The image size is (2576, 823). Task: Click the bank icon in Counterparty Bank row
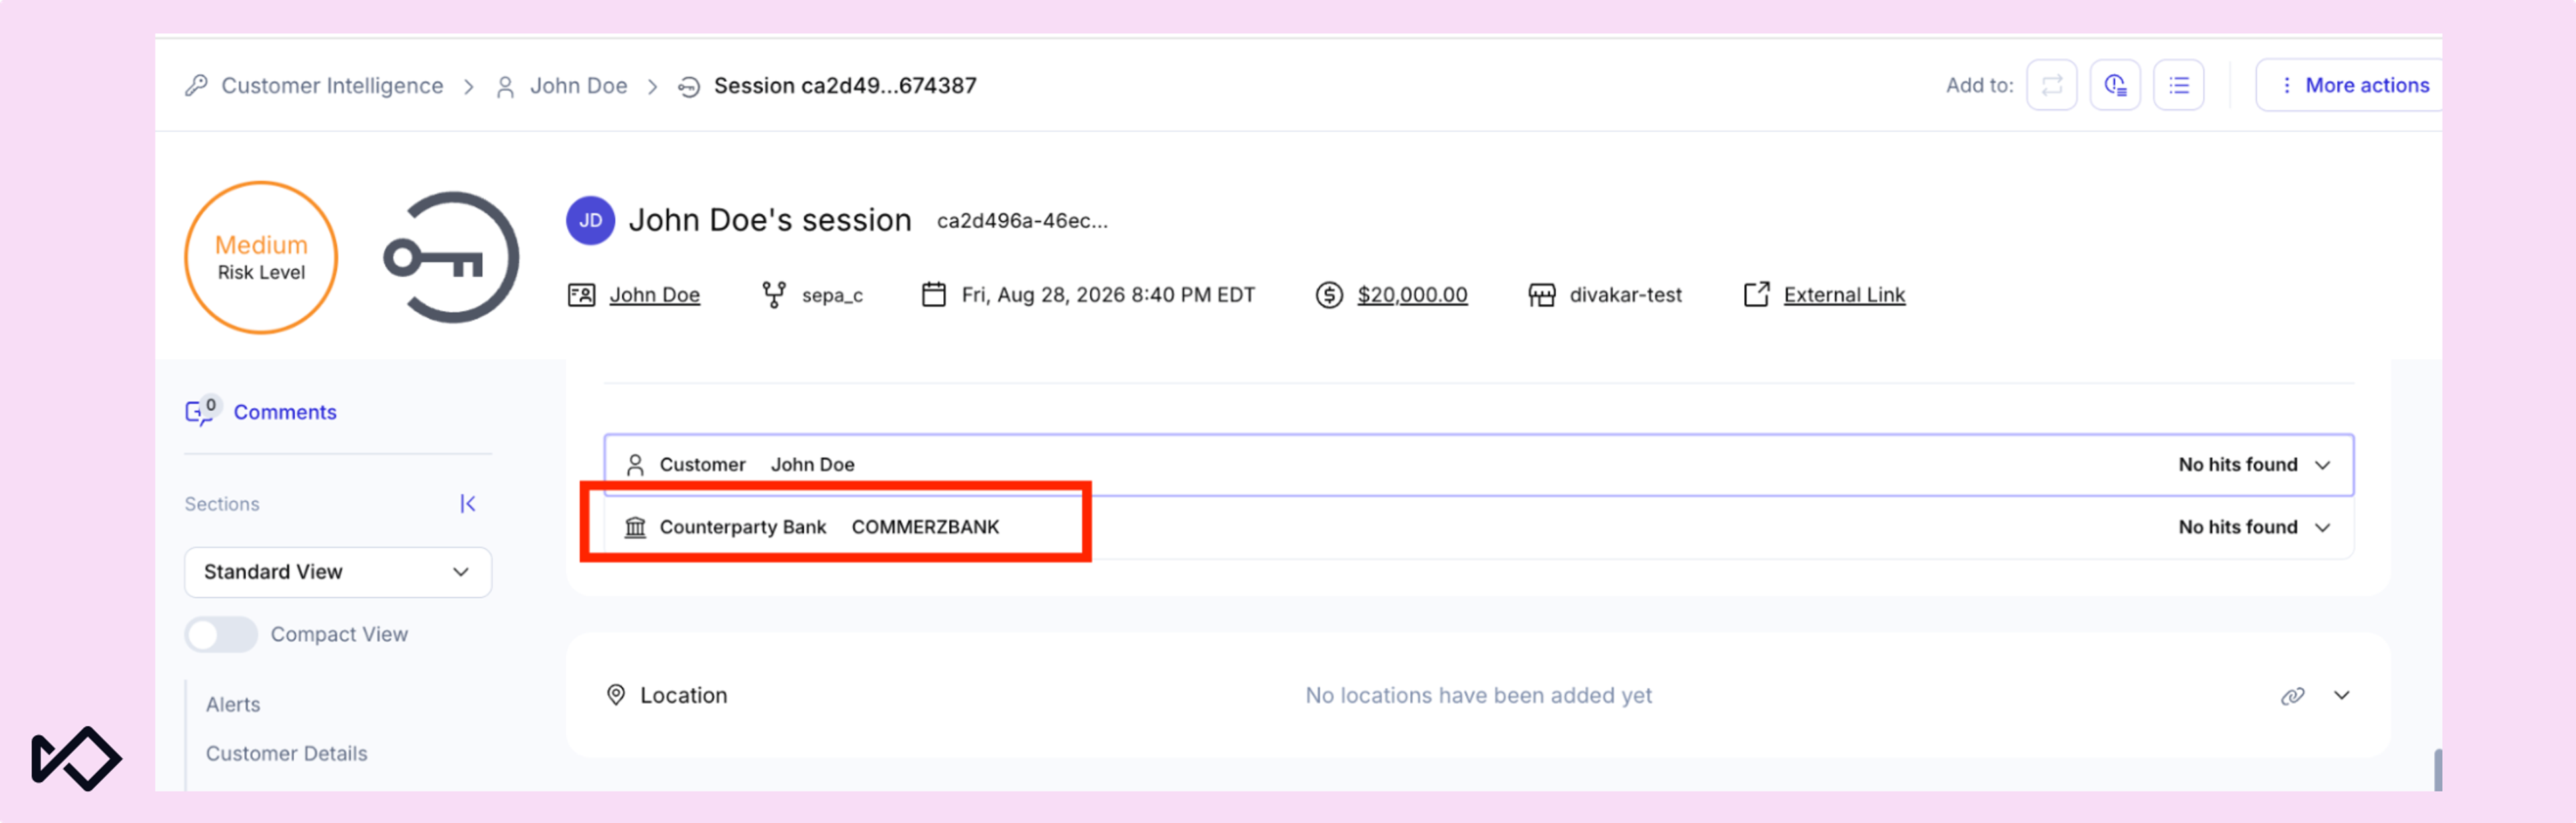click(x=635, y=526)
